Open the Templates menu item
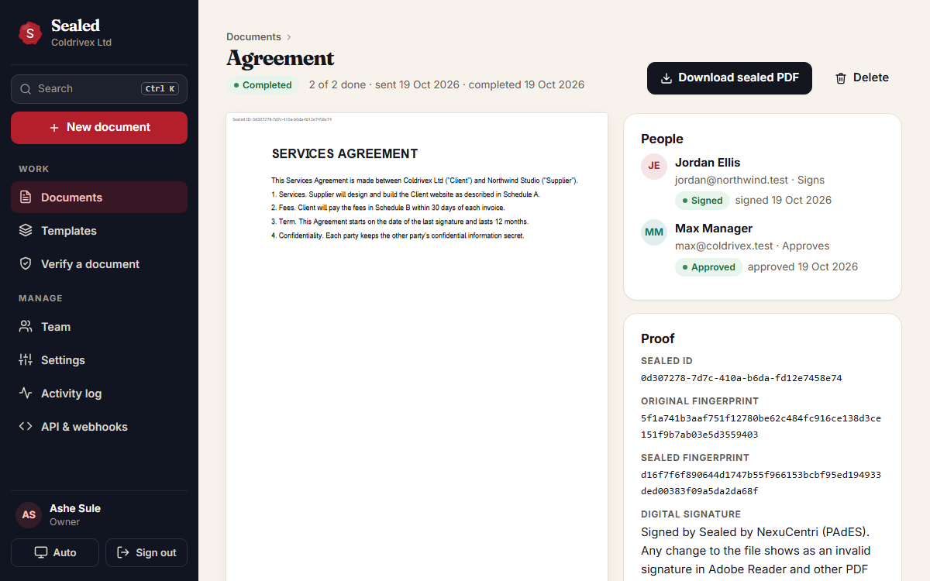Viewport: 930px width, 581px height. [99, 231]
